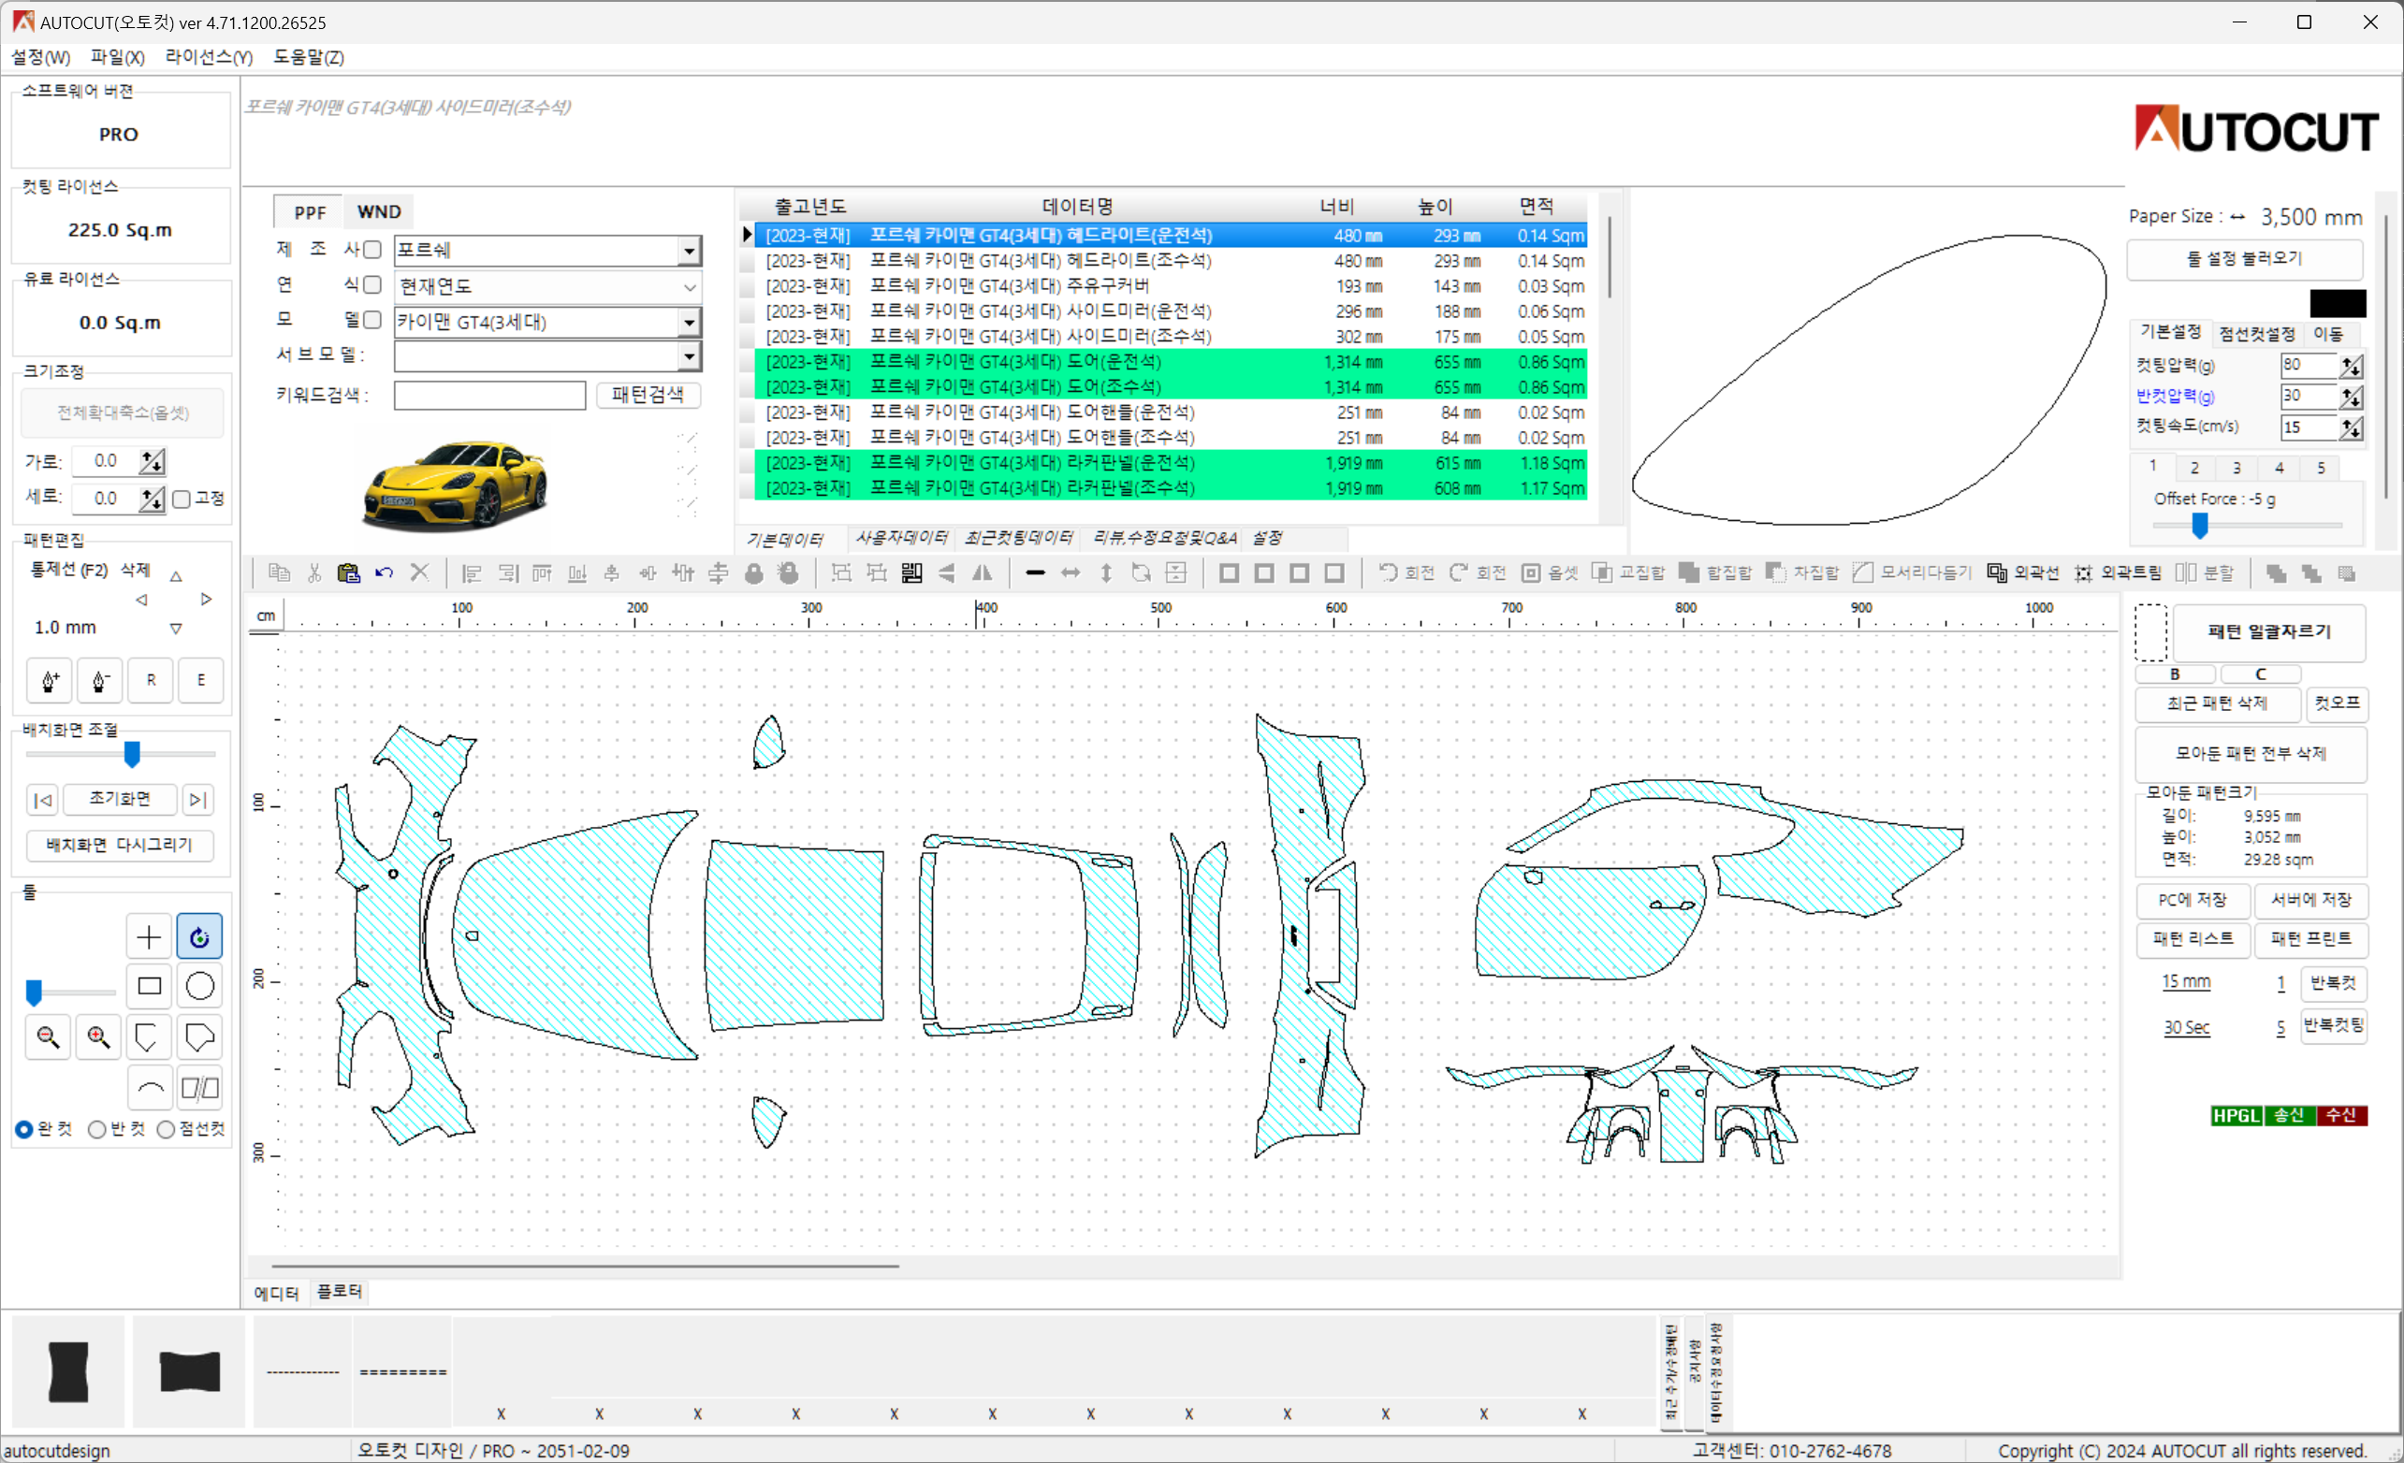Click the 배치화면 다시그리기 redraw button
This screenshot has height=1463, width=2404.
click(119, 845)
